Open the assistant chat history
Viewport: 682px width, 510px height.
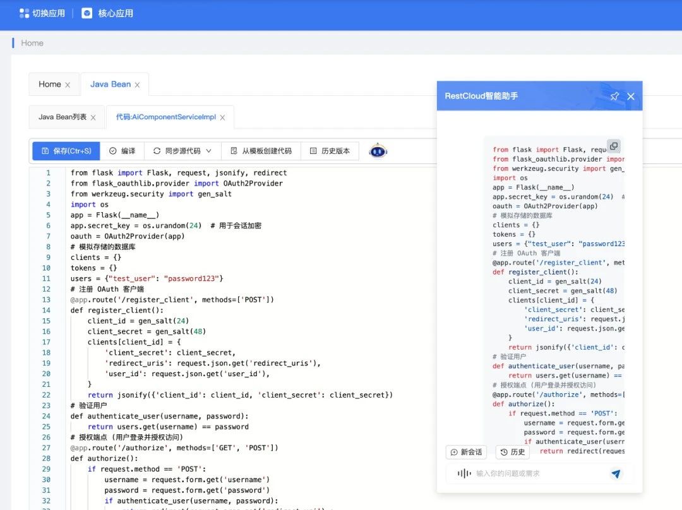(x=512, y=452)
